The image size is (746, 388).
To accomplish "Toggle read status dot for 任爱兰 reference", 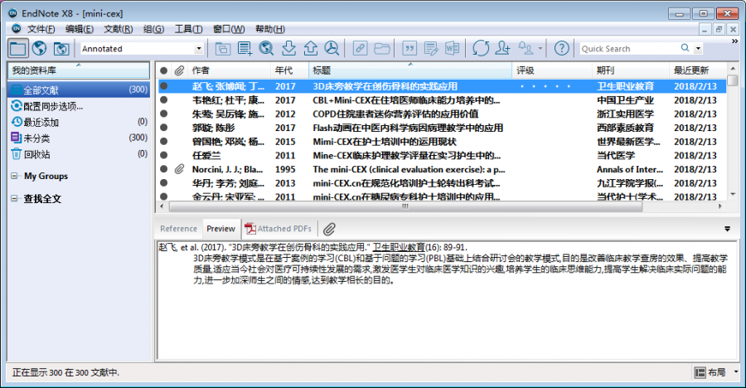I will point(164,156).
